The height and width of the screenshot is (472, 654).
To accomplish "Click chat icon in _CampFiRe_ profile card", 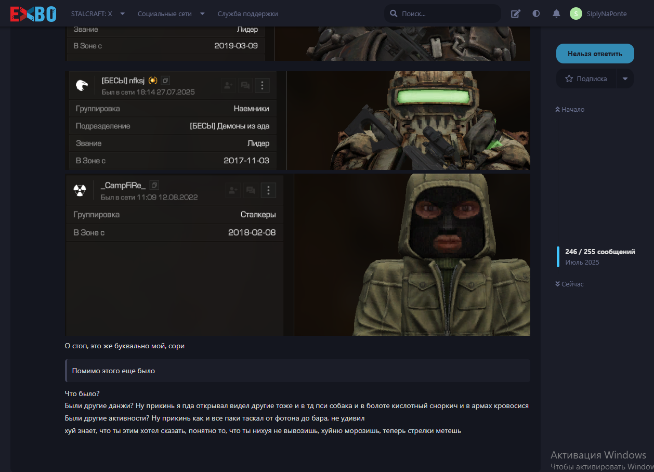I will tap(251, 190).
